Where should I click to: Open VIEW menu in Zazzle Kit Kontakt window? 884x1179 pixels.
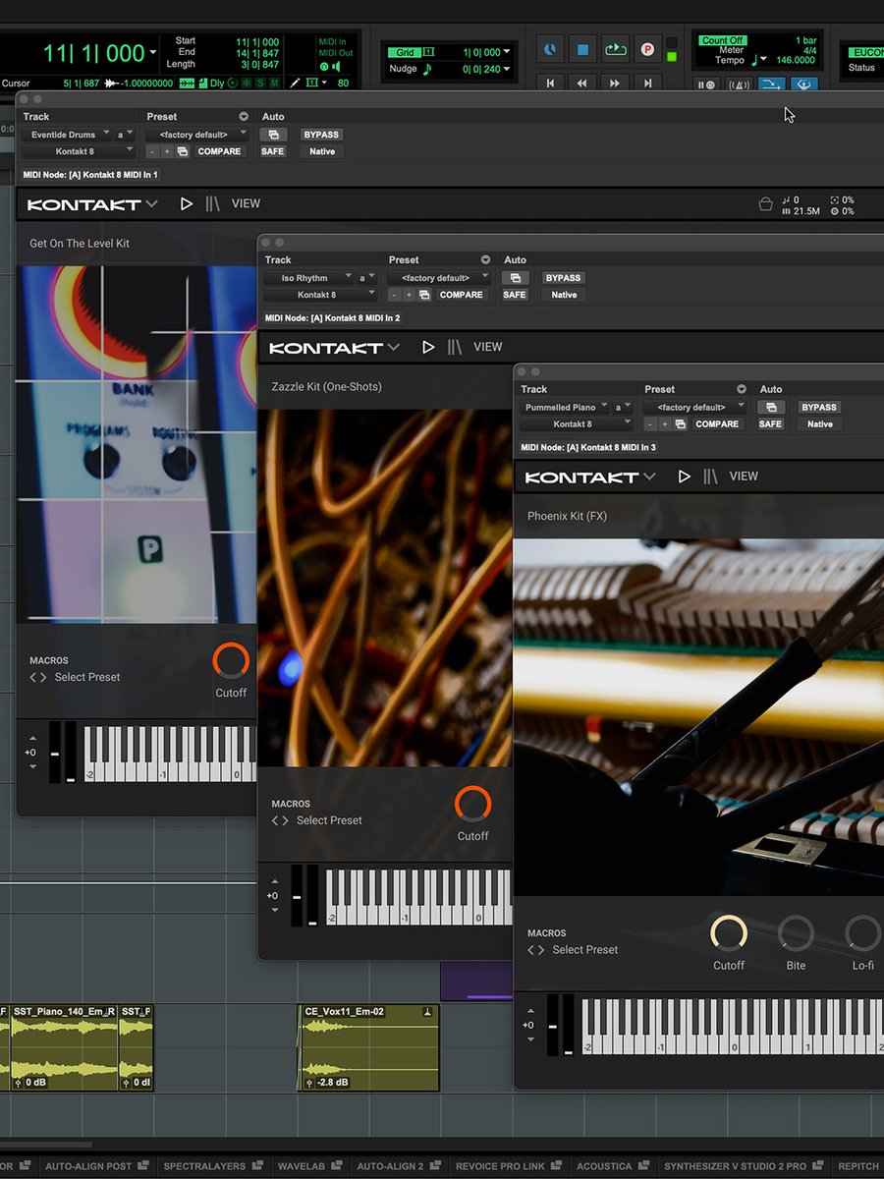point(487,347)
